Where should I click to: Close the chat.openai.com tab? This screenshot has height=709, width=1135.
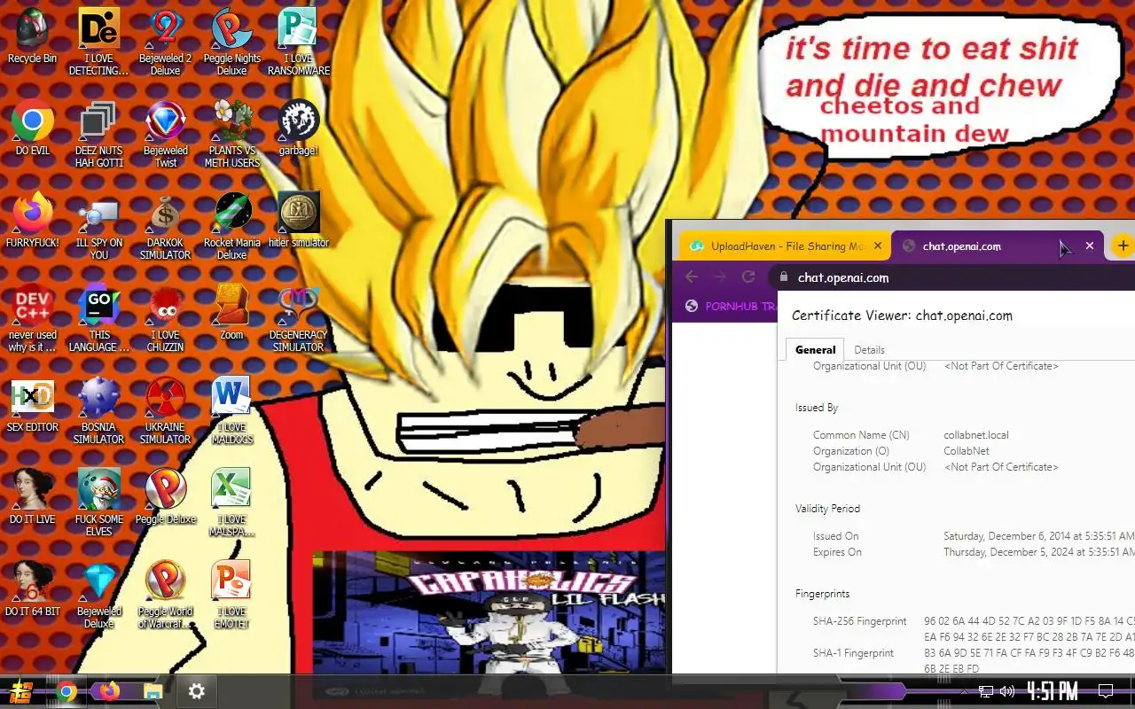pos(1090,246)
